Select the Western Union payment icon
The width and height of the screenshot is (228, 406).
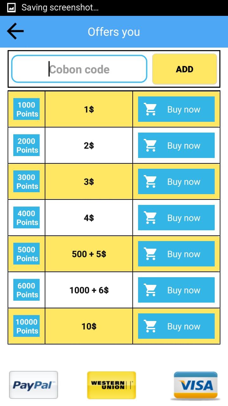(x=111, y=385)
